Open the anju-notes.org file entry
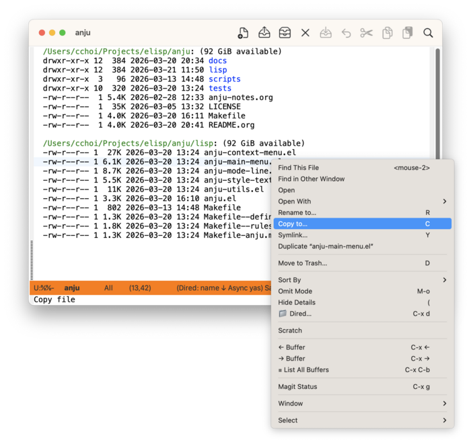This screenshot has width=471, height=442. 240,97
